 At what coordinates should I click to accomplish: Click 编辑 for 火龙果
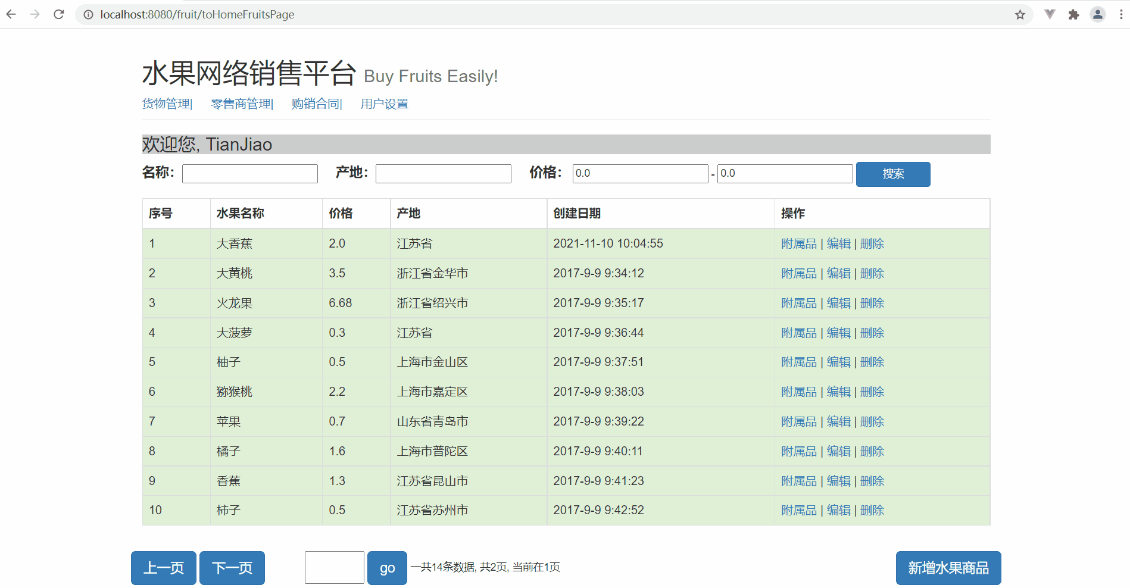[x=839, y=303]
